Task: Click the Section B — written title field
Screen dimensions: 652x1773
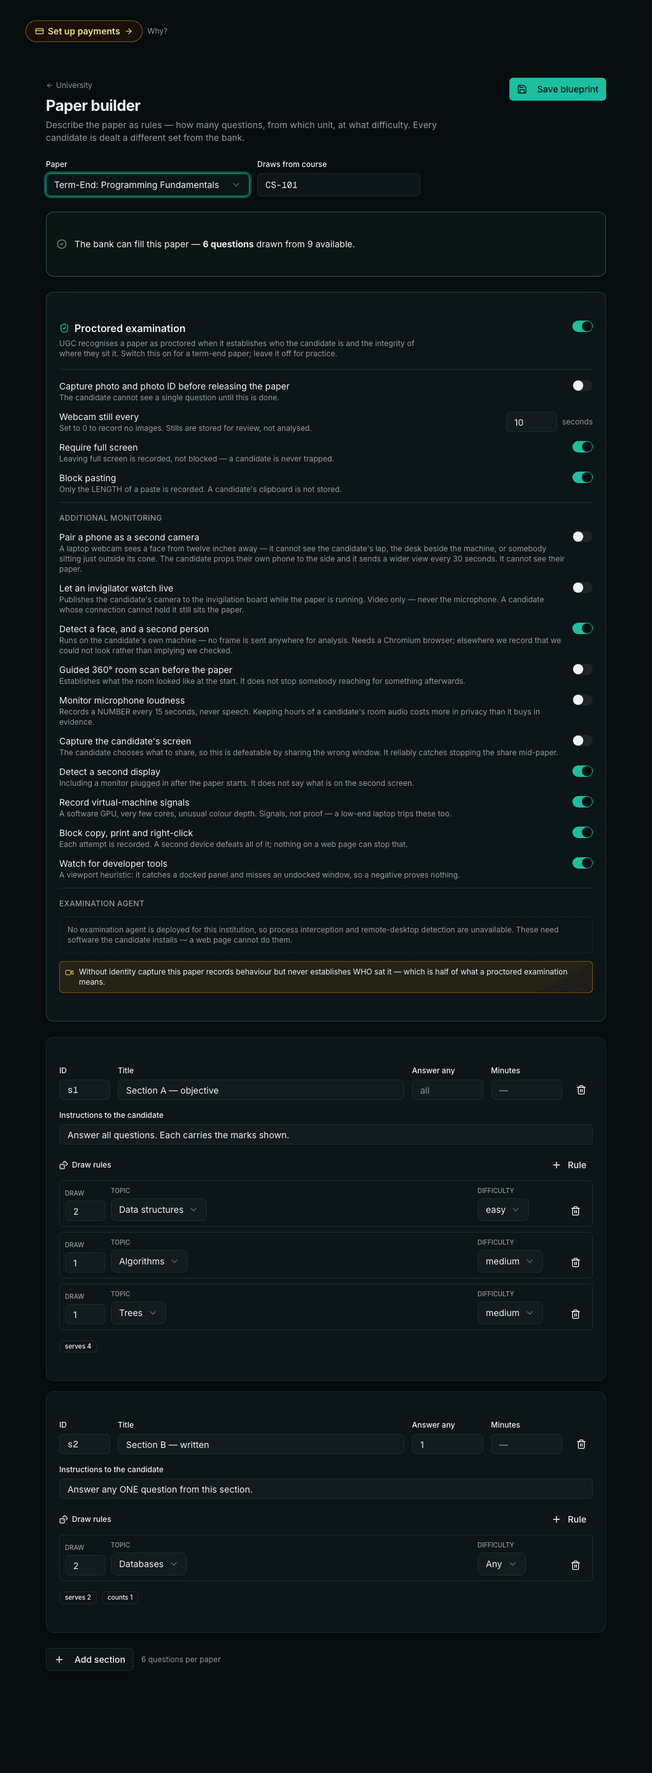Action: (260, 1445)
